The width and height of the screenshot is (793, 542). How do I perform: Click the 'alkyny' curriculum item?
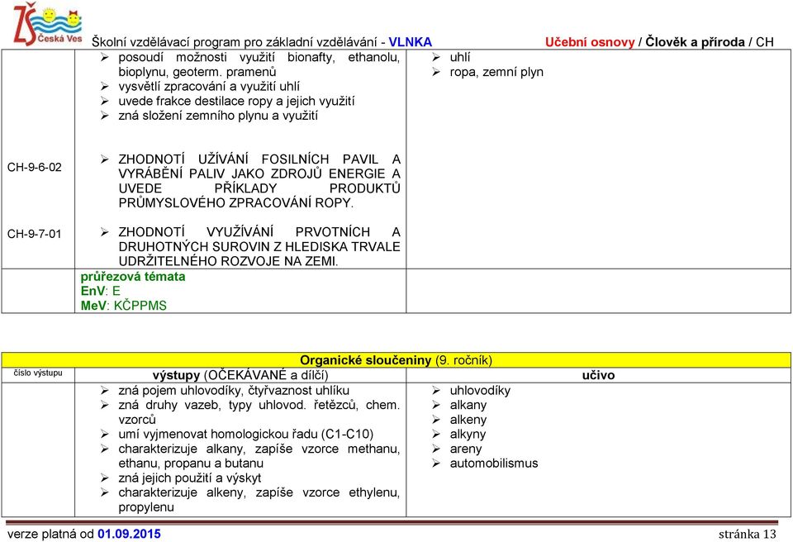click(468, 435)
